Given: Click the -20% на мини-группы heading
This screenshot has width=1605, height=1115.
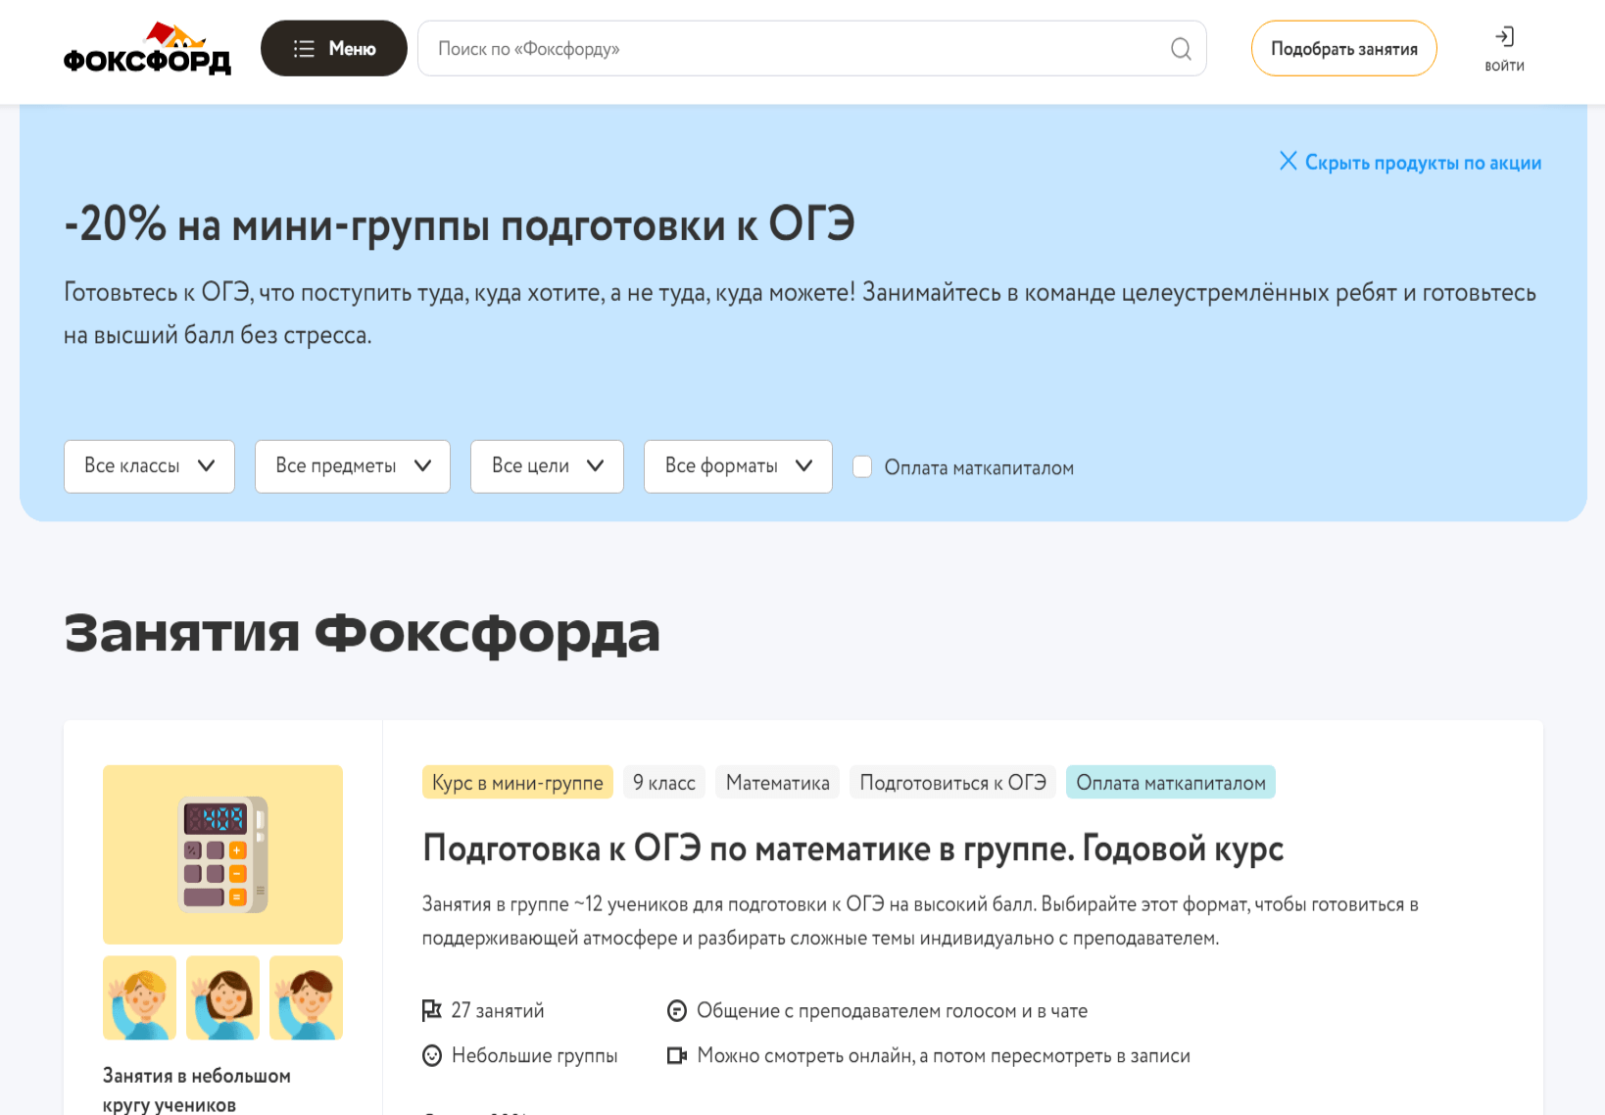Looking at the screenshot, I should tap(460, 224).
